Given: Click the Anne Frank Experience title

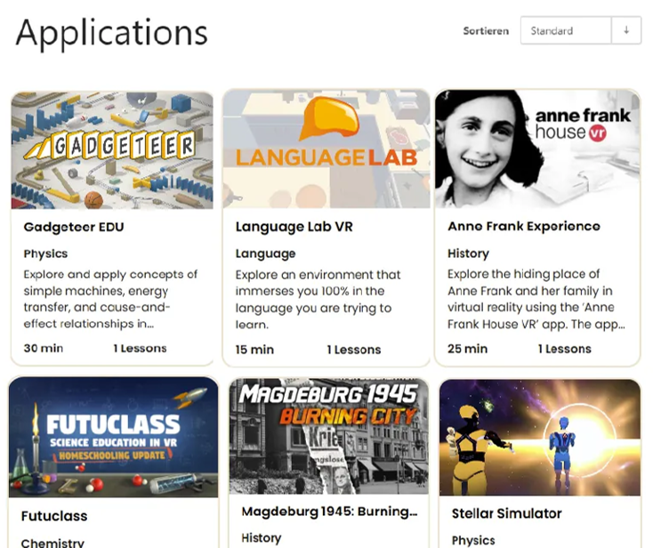Looking at the screenshot, I should (524, 227).
